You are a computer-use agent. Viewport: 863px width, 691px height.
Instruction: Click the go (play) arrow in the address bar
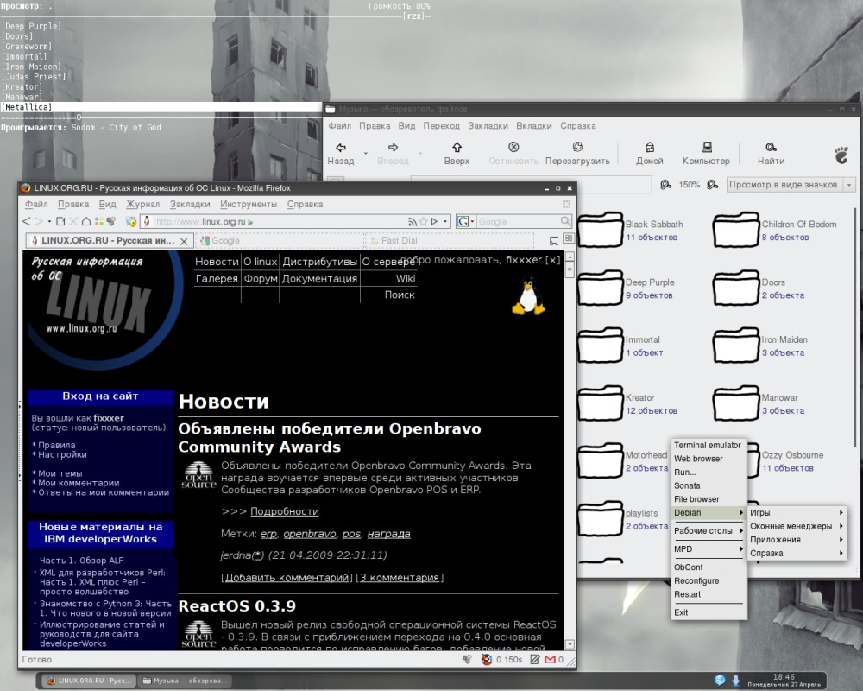coord(434,221)
